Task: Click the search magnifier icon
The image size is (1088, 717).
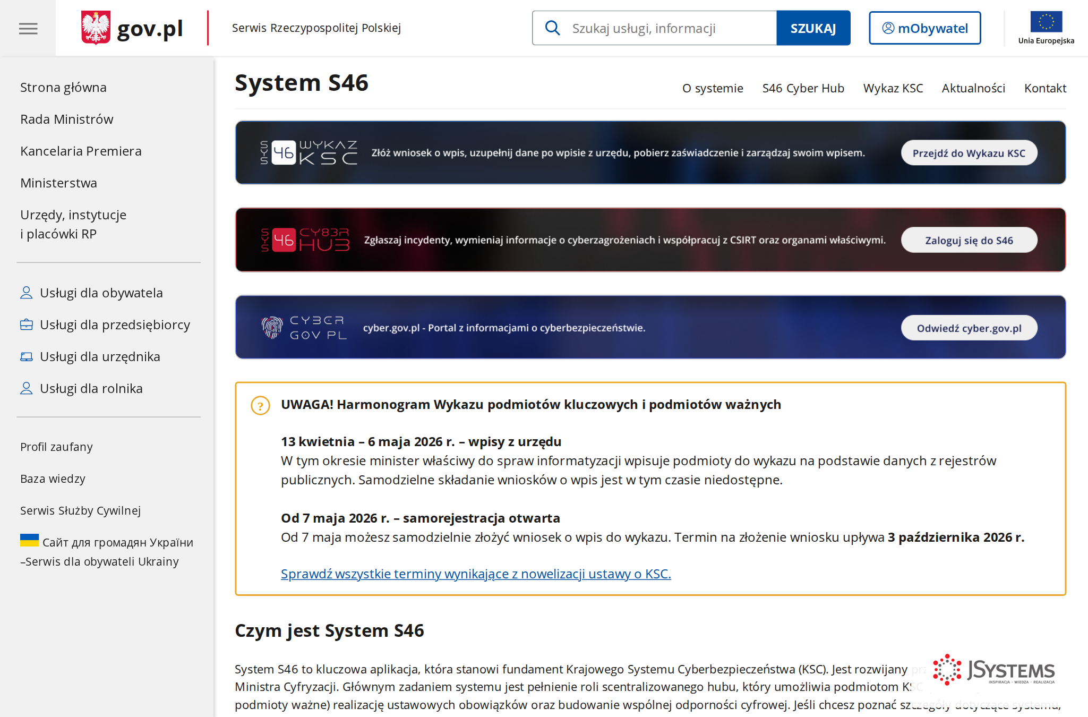Action: (x=553, y=28)
